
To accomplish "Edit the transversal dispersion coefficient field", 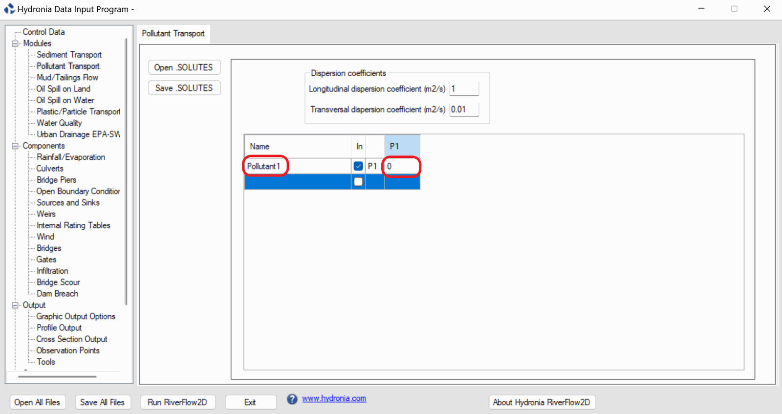I will coord(463,109).
